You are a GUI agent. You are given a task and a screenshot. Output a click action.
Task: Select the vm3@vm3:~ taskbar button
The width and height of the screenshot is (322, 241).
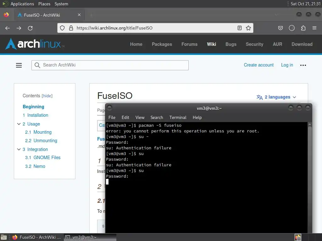tap(90, 237)
